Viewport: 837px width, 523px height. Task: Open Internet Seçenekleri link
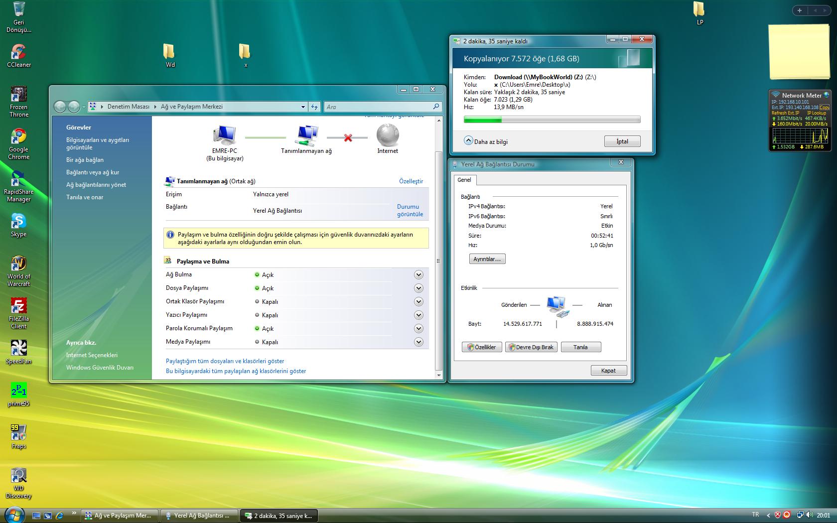92,355
